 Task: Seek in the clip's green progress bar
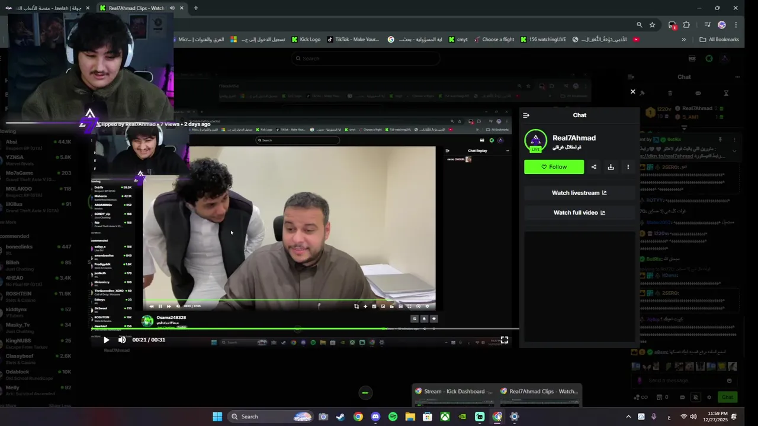tap(305, 329)
